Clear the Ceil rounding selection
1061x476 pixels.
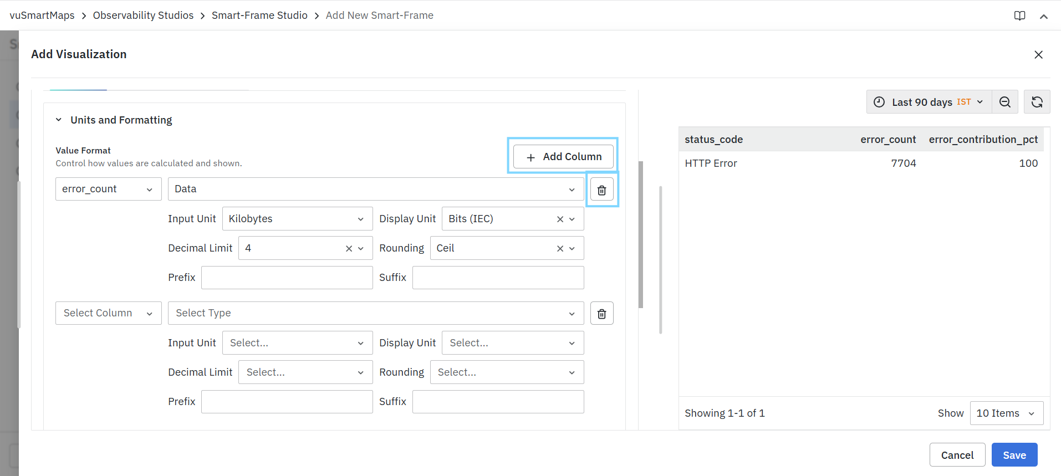(x=560, y=248)
